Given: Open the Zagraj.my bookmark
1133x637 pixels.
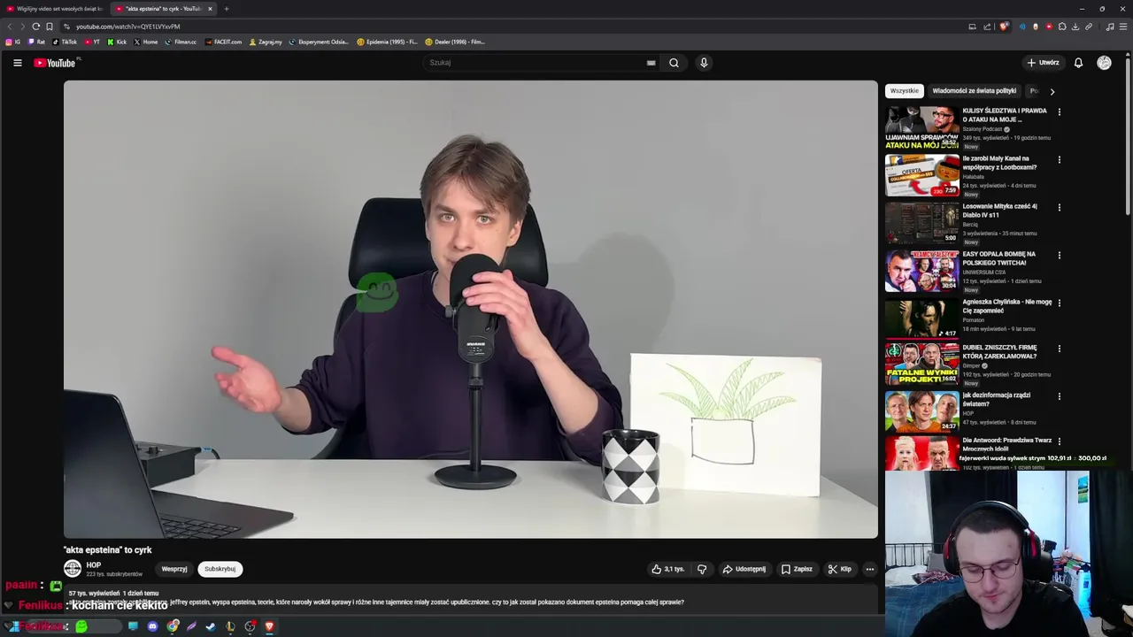Looking at the screenshot, I should 266,42.
